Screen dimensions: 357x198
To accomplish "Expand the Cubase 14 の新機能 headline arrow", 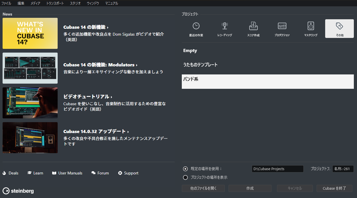I will (x=108, y=28).
